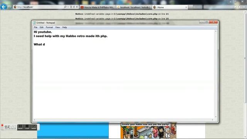This screenshot has width=247, height=139.
Task: Click the Stop button in ezvid recorder
Action: (x=27, y=127)
